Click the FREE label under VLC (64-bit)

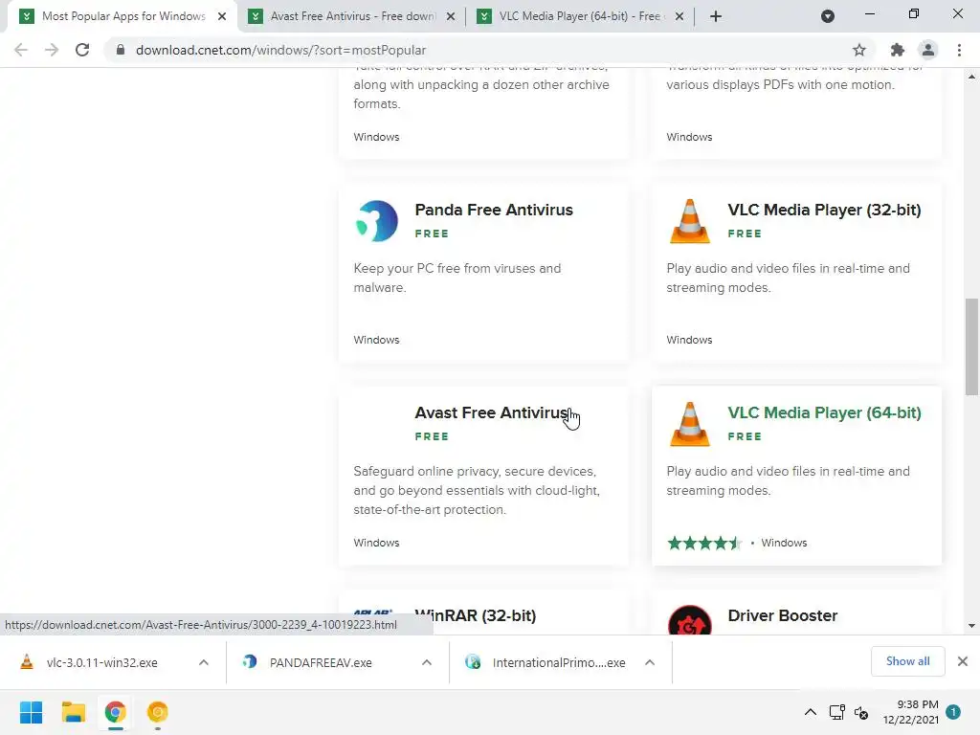[x=745, y=436]
